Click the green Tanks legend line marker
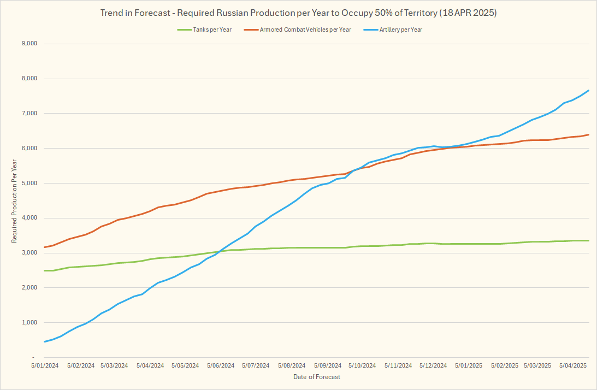Screen dimensions: 597x390 pyautogui.click(x=184, y=29)
